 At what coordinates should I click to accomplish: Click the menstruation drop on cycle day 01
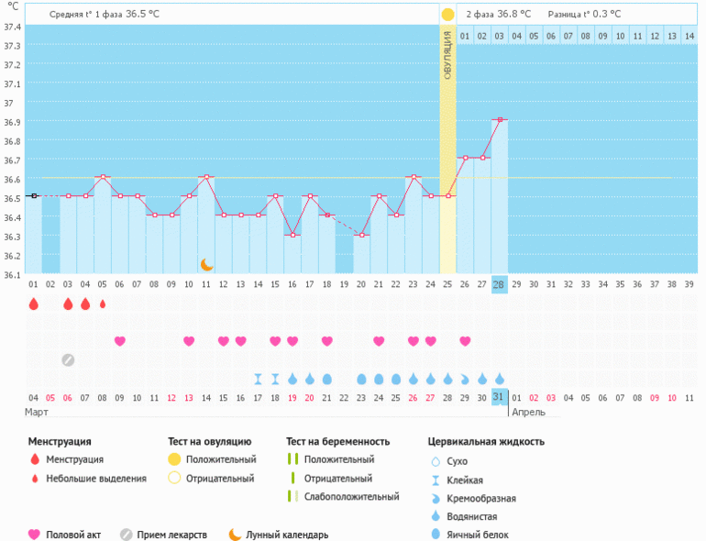pos(33,304)
